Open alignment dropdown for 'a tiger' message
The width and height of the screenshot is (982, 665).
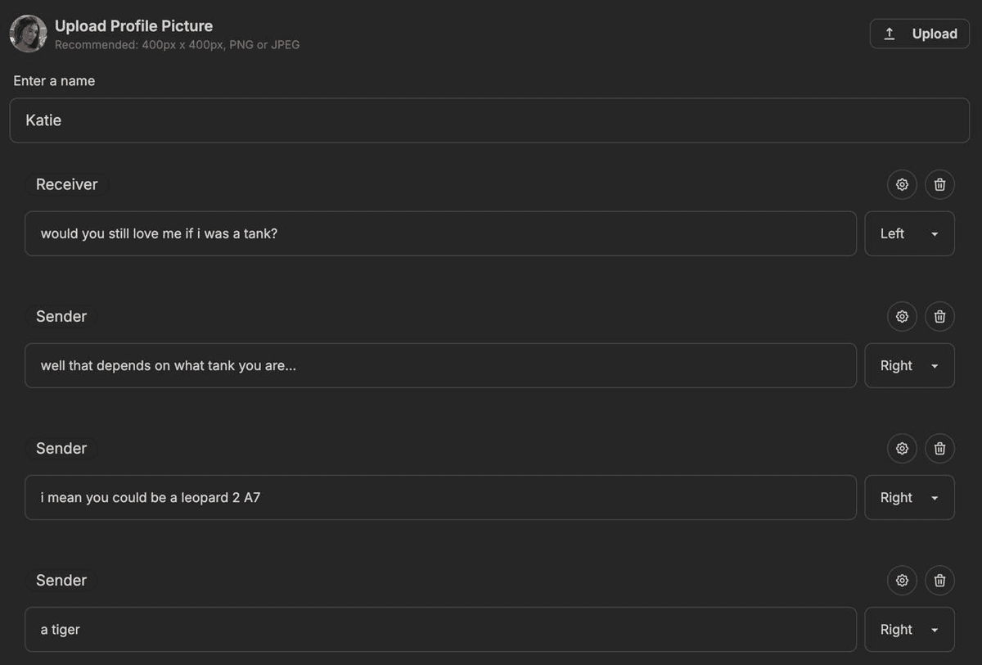909,629
